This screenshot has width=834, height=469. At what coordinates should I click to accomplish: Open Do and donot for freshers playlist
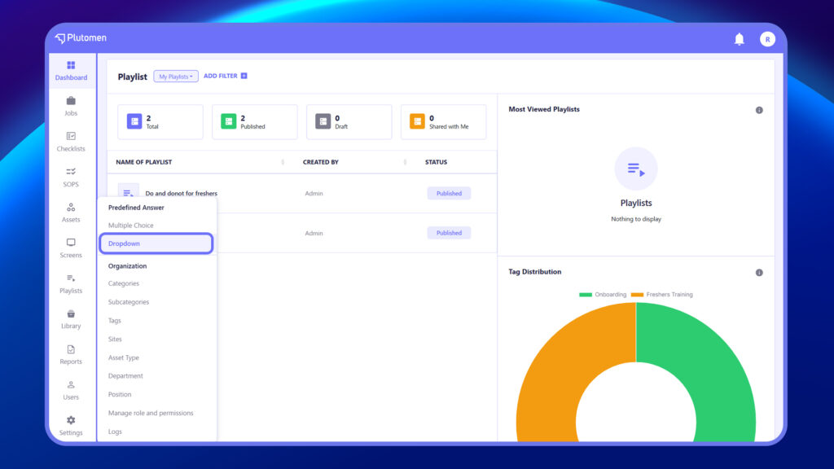pos(181,194)
